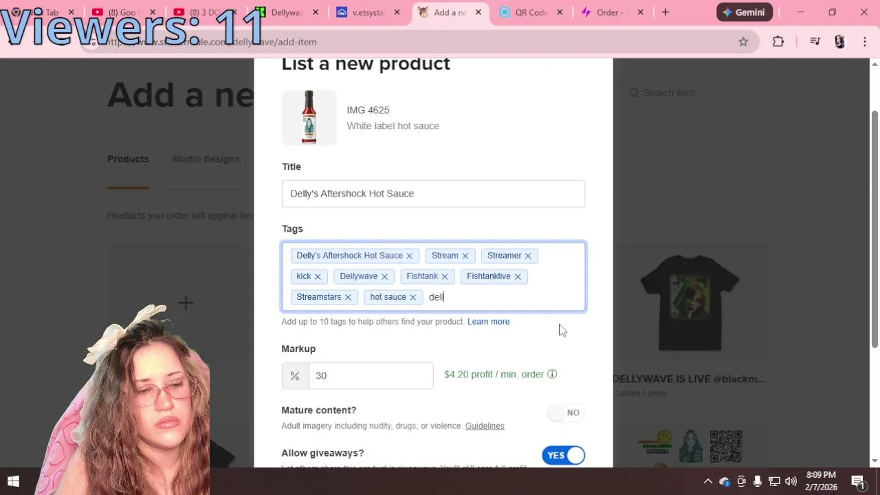This screenshot has width=880, height=495.
Task: Open the Gemini button
Action: 745,12
